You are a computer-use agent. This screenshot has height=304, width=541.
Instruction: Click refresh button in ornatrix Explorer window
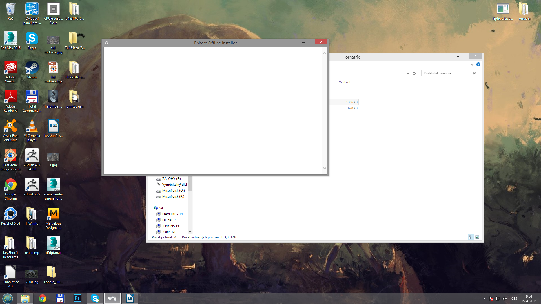click(x=414, y=73)
